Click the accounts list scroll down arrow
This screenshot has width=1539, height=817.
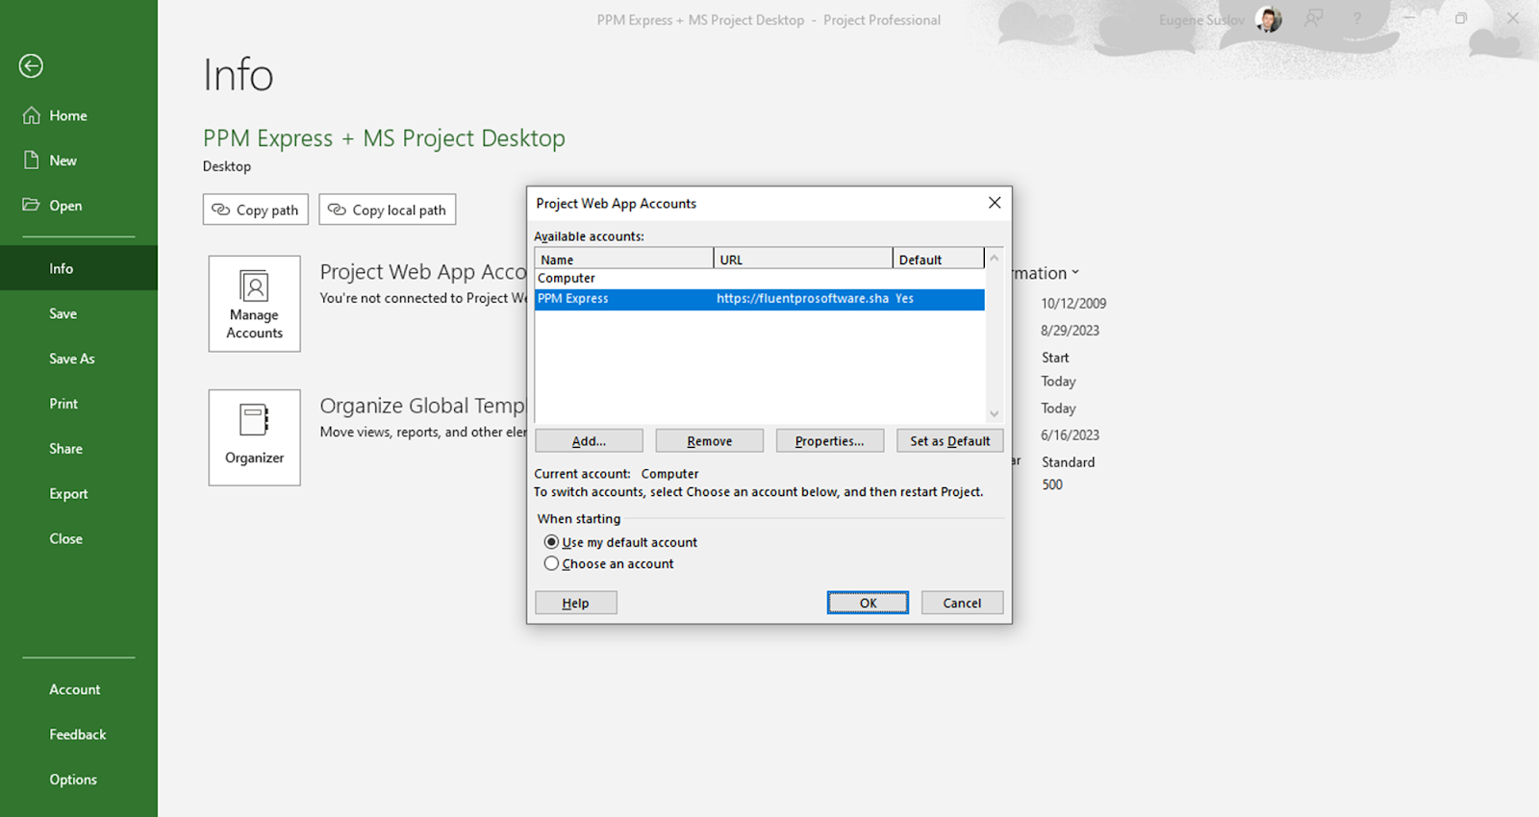point(995,413)
